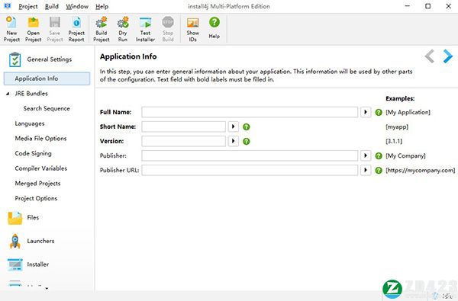Select the General Settings section icon
The width and height of the screenshot is (458, 301).
pyautogui.click(x=15, y=59)
